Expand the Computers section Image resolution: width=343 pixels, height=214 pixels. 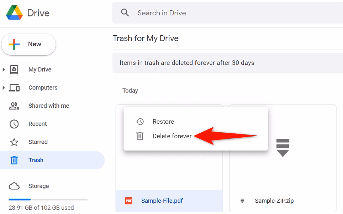pos(4,88)
